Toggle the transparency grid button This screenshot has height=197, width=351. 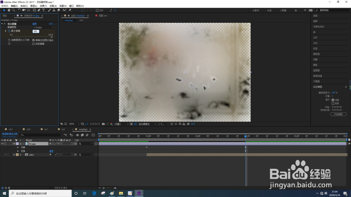pos(135,124)
